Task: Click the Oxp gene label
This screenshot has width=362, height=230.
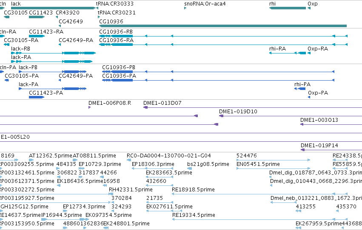Action: pyautogui.click(x=313, y=4)
